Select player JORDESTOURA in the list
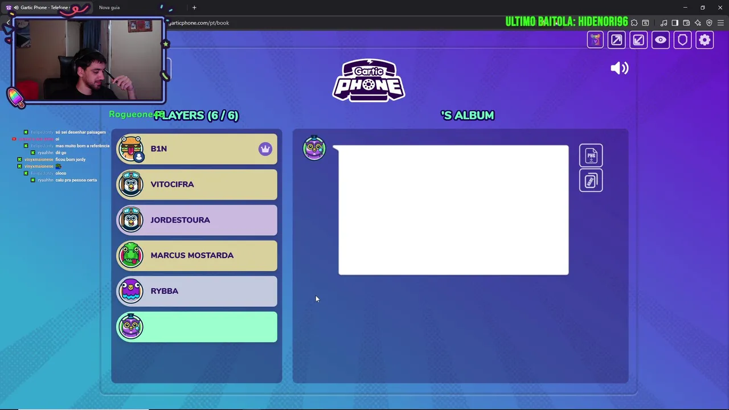This screenshot has height=410, width=729. click(197, 220)
